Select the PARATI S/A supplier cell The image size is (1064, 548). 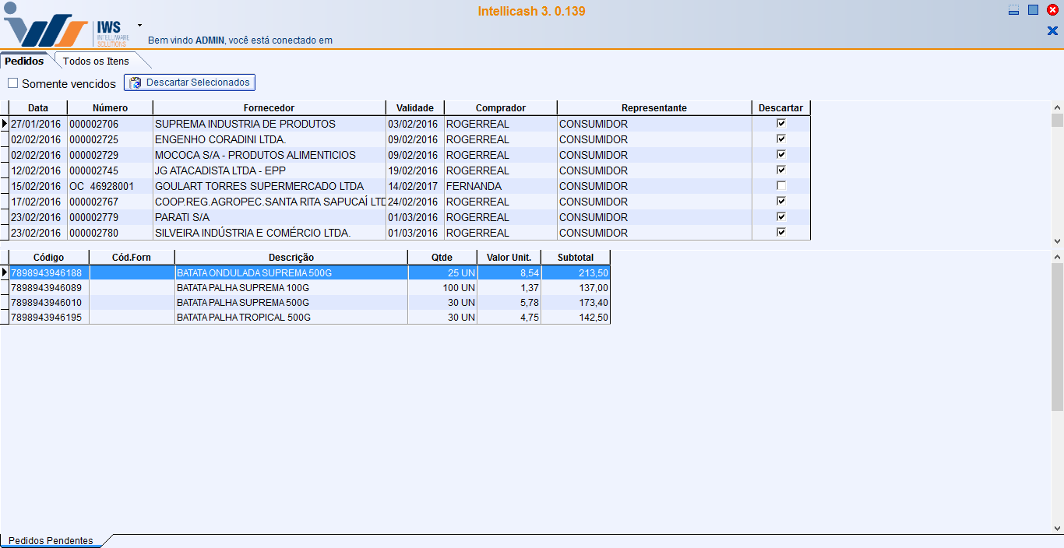coord(270,217)
